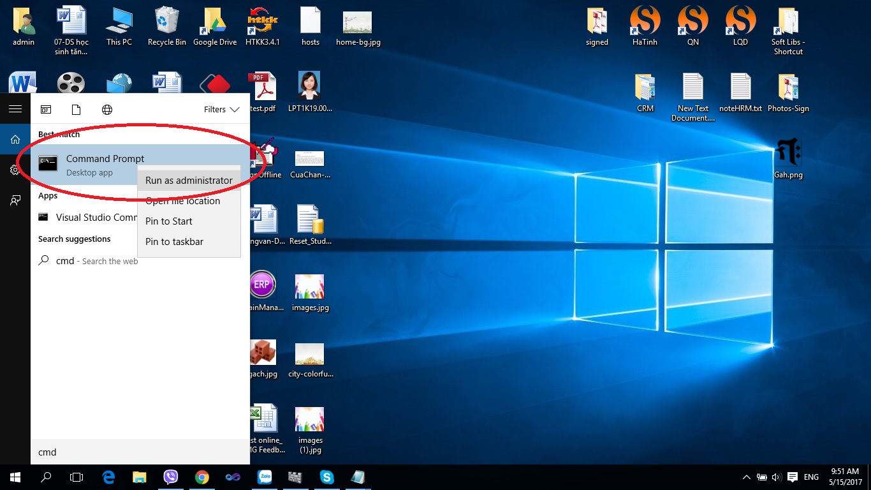
Task: Launch Zalo from the taskbar
Action: (265, 477)
